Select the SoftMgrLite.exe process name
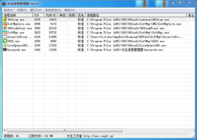 19,24
